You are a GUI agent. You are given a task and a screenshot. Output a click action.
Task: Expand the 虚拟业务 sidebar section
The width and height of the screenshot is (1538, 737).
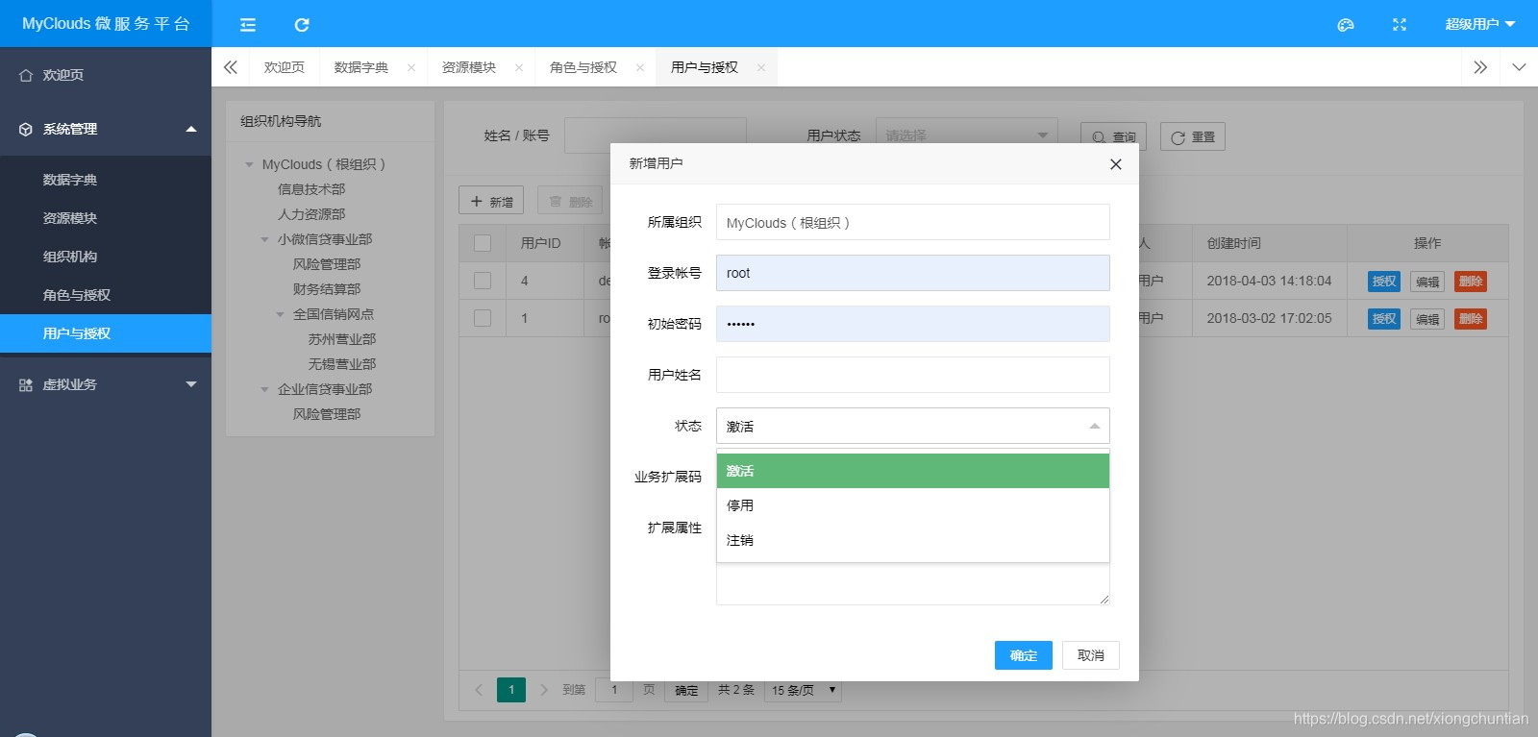click(x=106, y=384)
